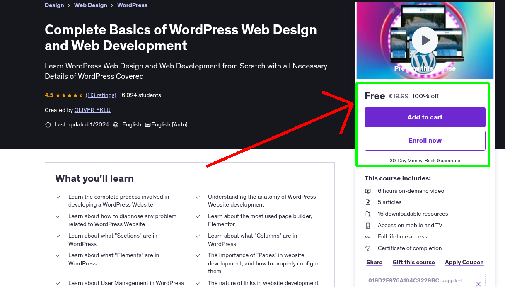Click the course title heading
Image resolution: width=505 pixels, height=287 pixels.
click(x=181, y=37)
